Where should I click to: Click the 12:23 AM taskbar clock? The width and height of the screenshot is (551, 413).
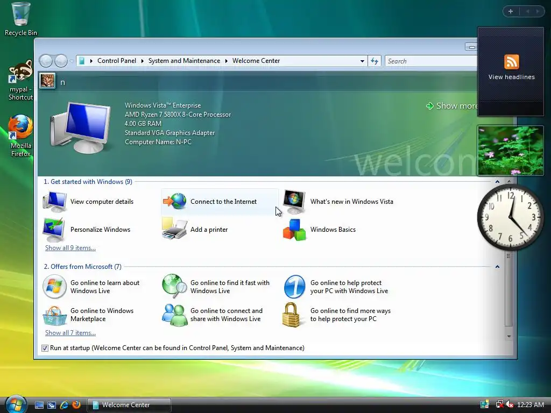[530, 404]
